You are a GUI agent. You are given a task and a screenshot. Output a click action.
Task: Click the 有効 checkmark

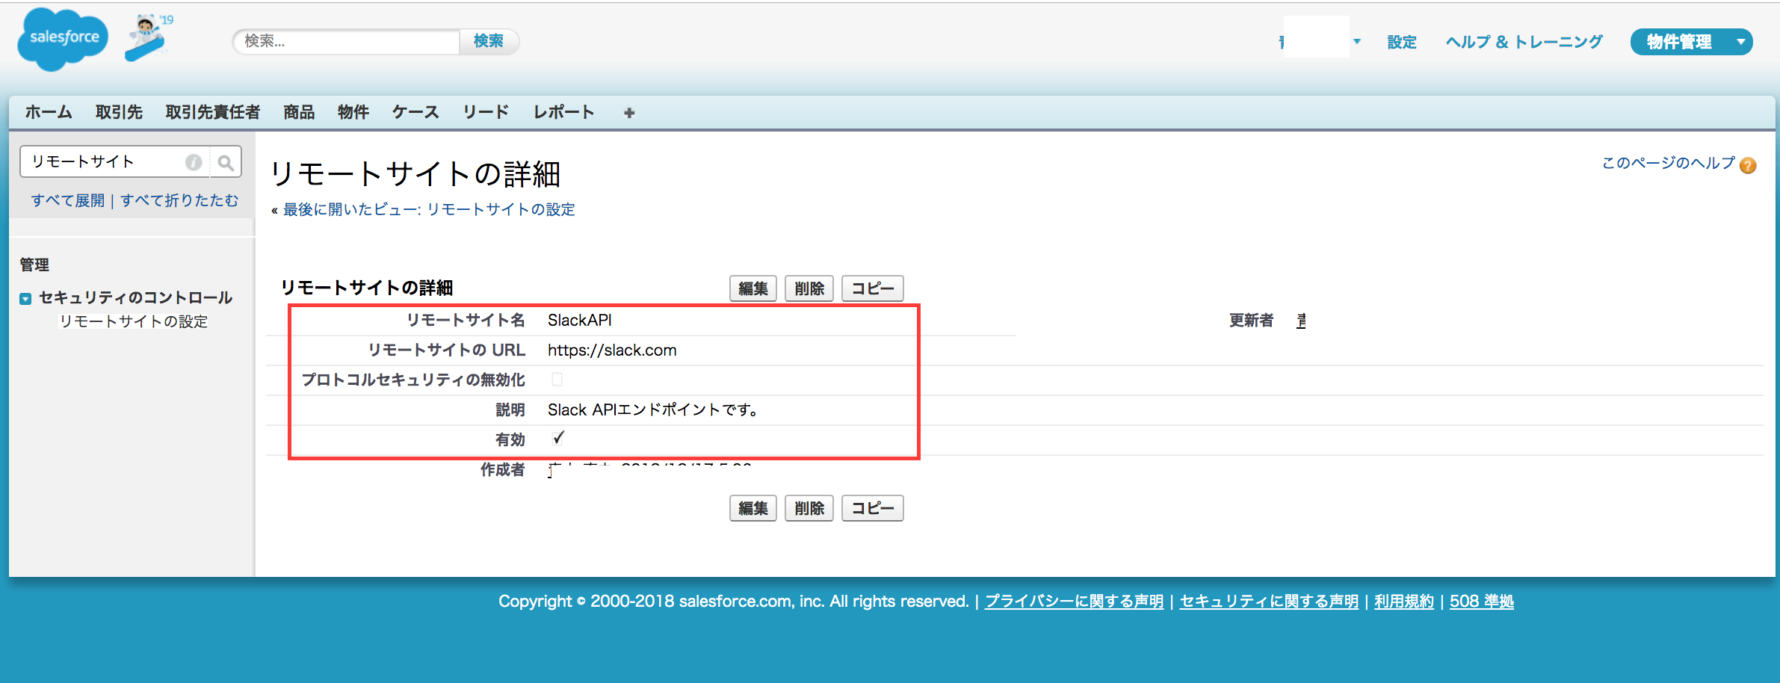[x=558, y=438]
